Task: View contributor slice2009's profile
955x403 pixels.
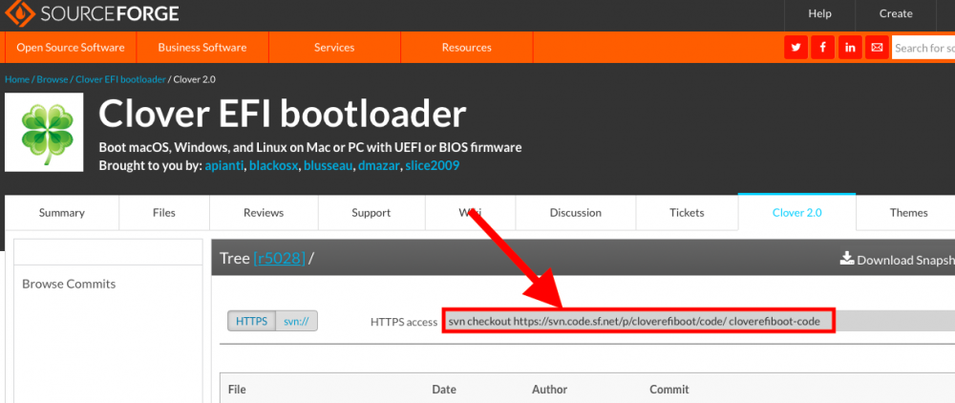Action: pos(433,165)
